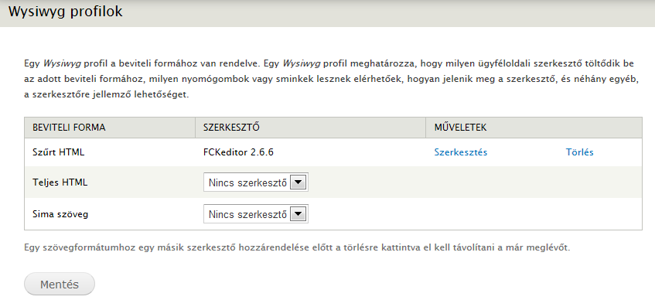This screenshot has height=300, width=655.
Task: Click the note about removing an existing editor
Action: pyautogui.click(x=297, y=247)
